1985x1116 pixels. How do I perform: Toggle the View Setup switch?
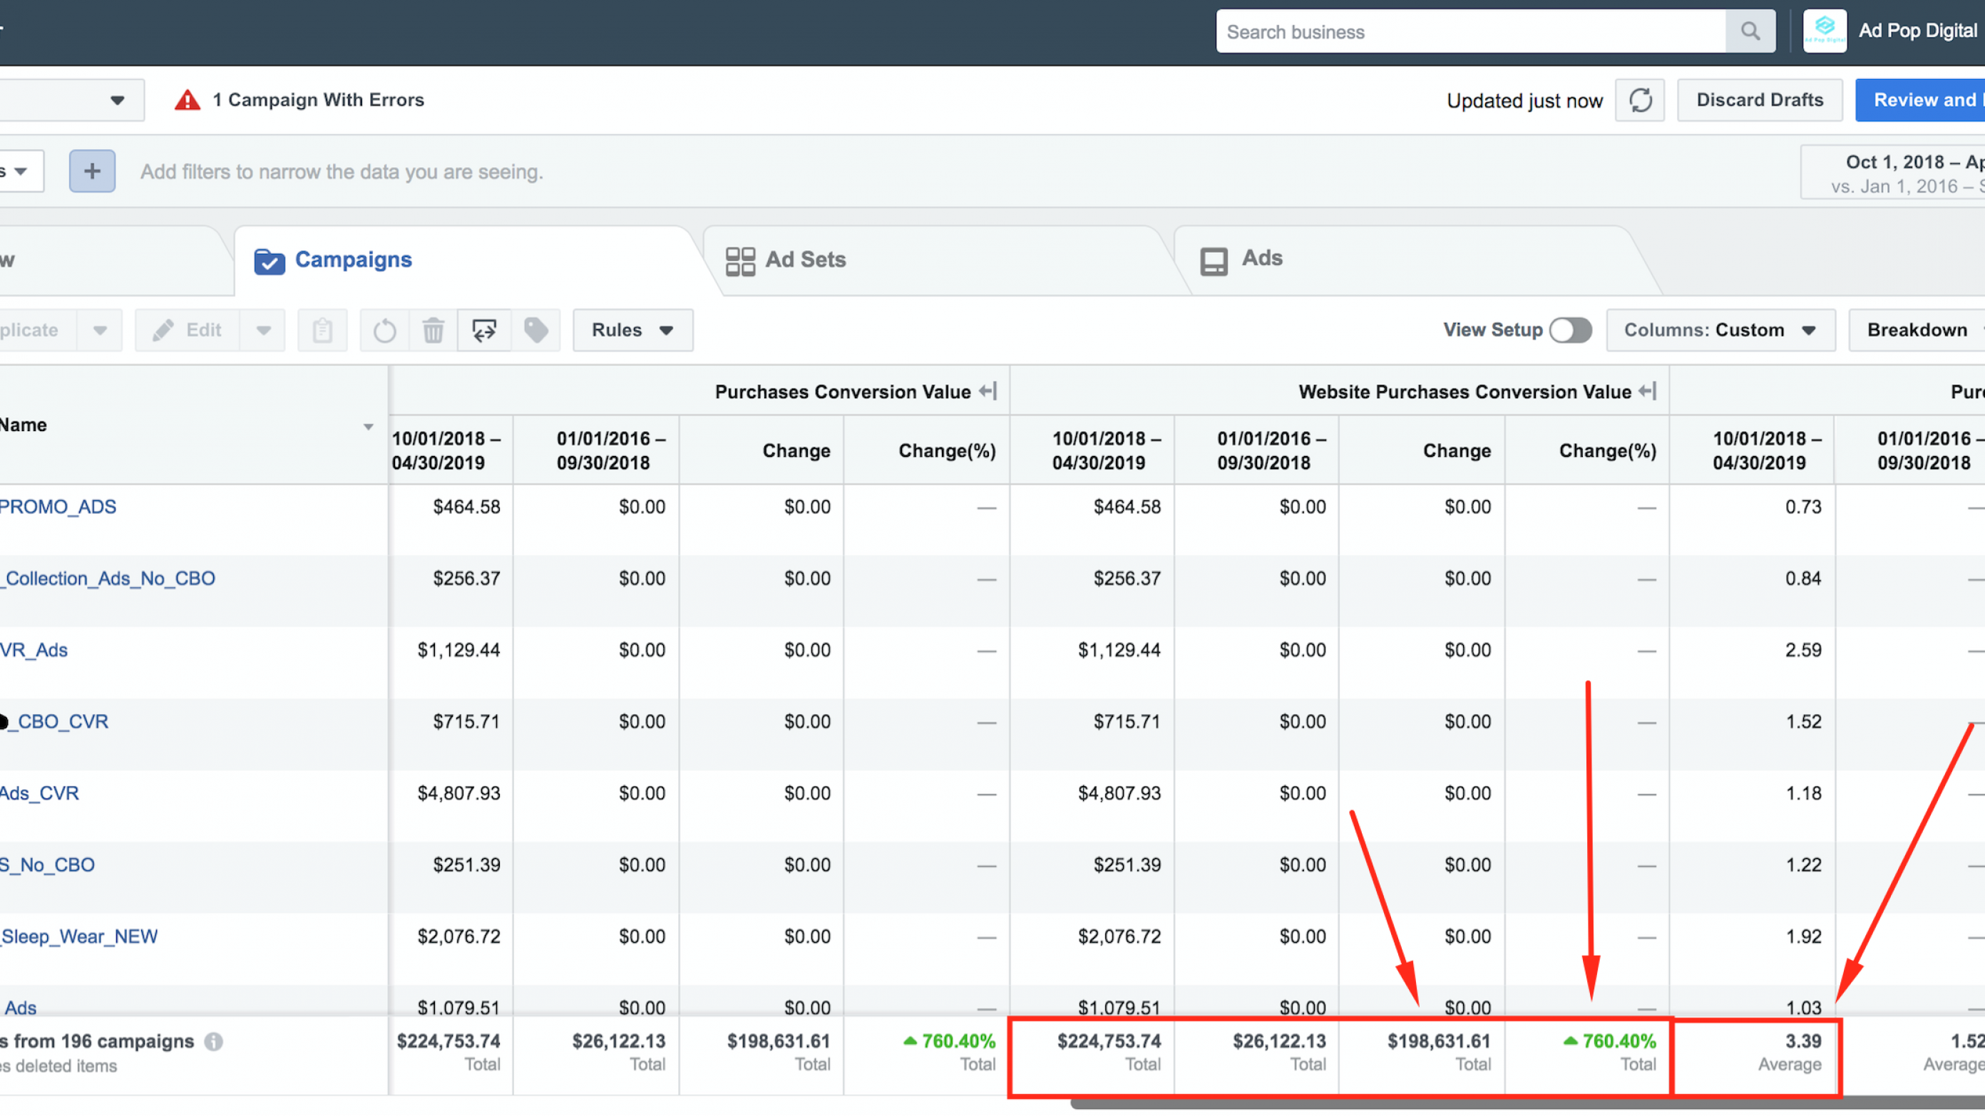(1571, 331)
